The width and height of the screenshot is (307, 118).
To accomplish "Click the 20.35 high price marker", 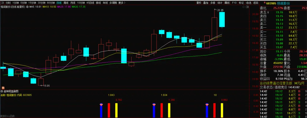I will pyautogui.click(x=220, y=10).
